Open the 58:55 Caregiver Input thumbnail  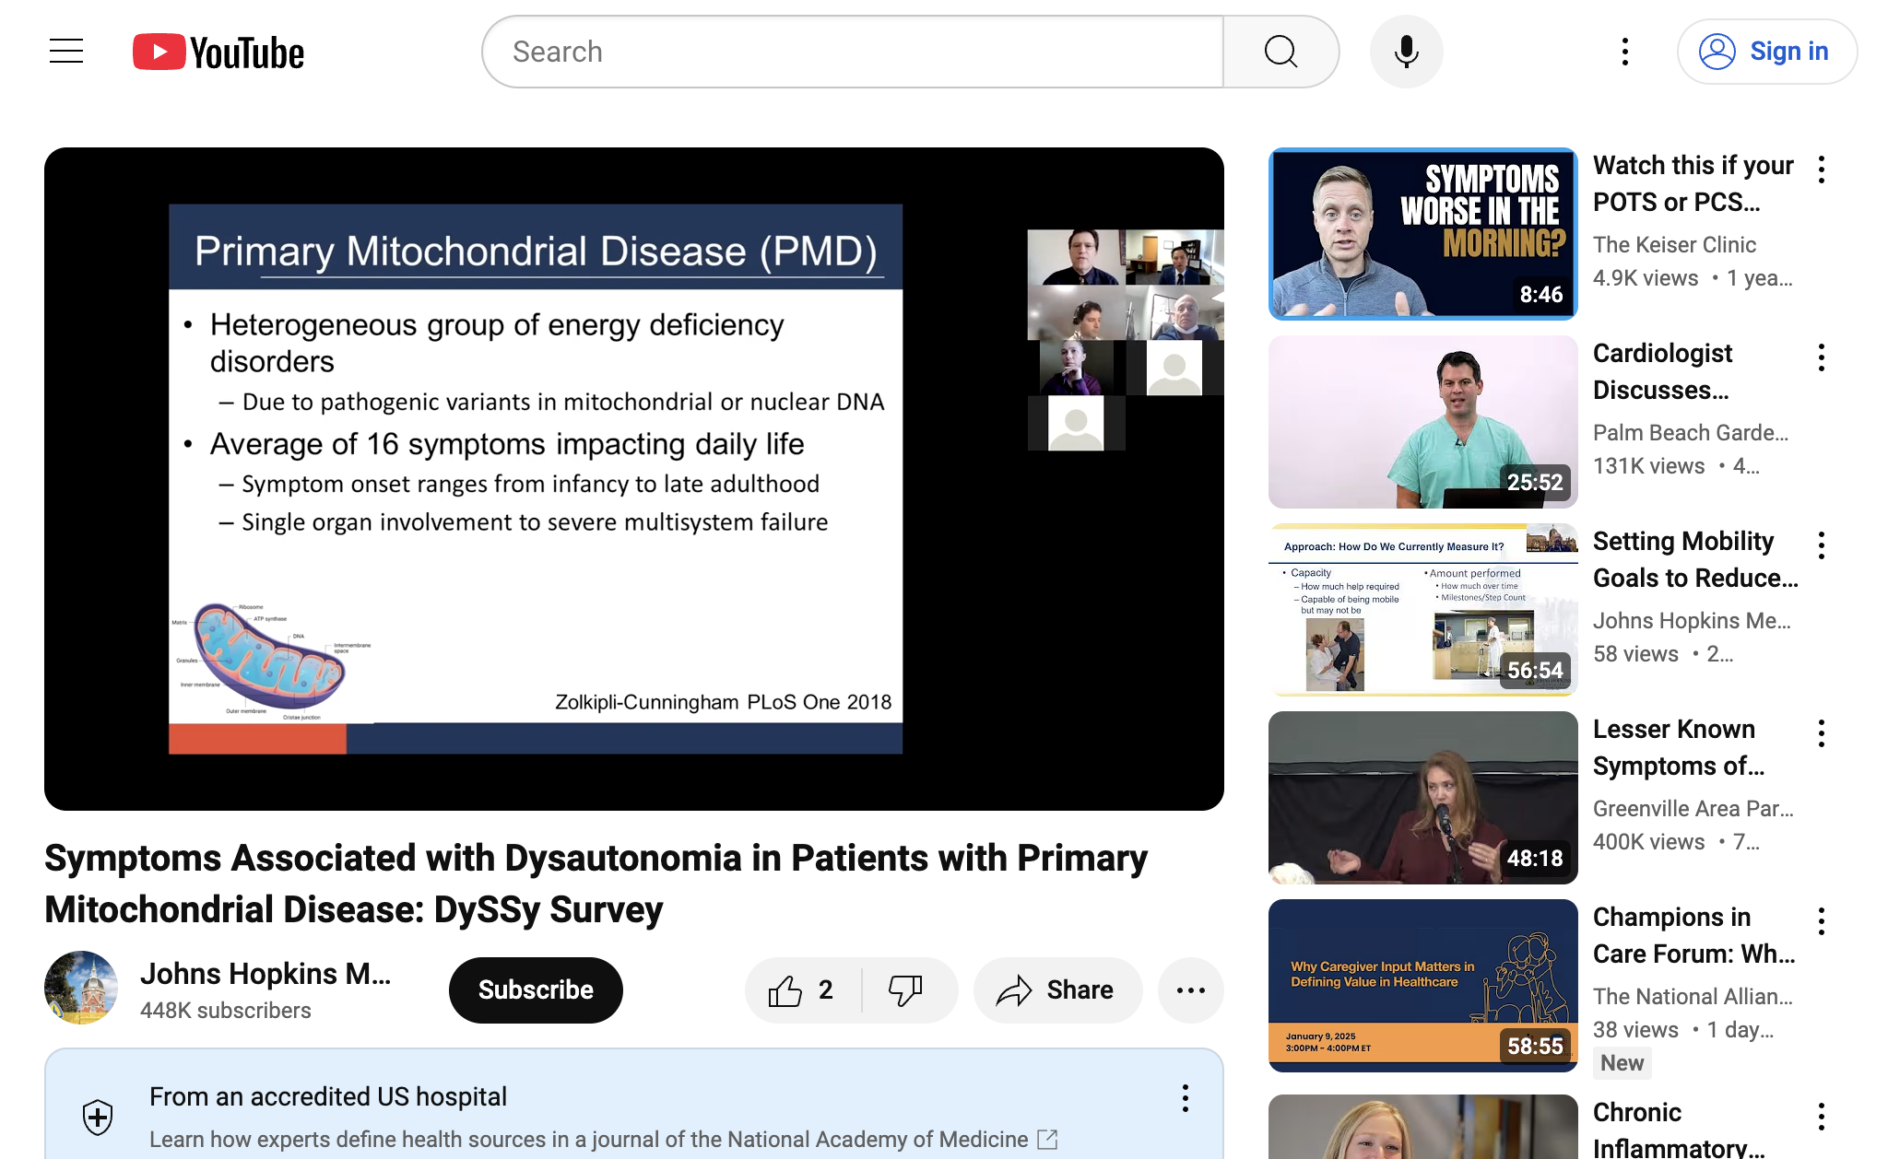(1422, 986)
